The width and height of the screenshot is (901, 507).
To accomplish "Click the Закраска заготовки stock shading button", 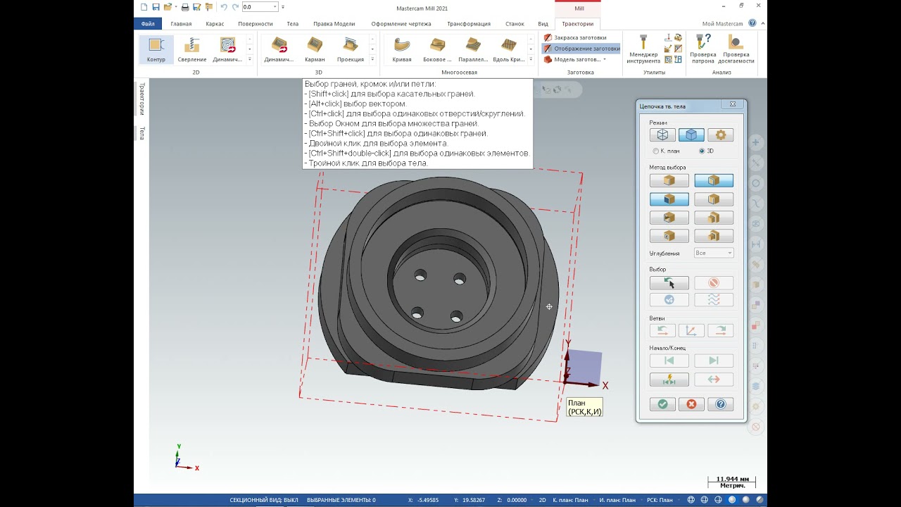I will coord(574,37).
